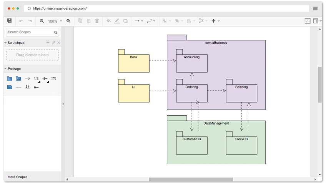Open More Shapes at the bottom
The width and height of the screenshot is (326, 183).
coord(19,177)
